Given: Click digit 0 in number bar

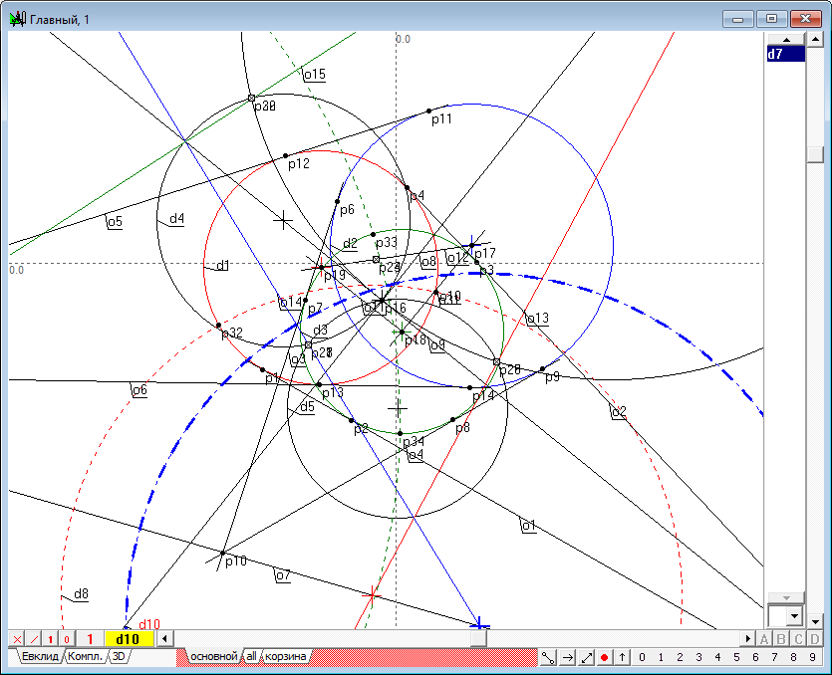Looking at the screenshot, I should (x=642, y=657).
